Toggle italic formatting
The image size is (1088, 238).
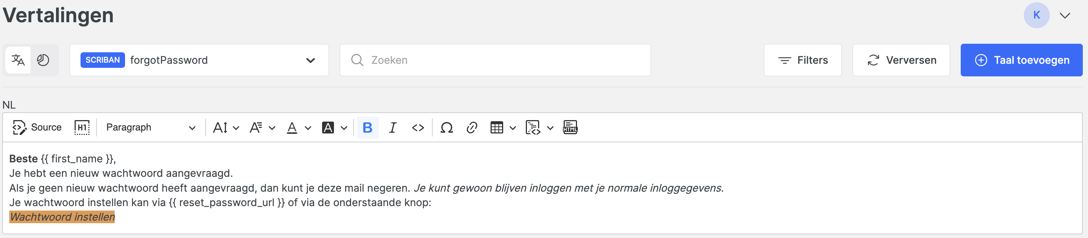click(x=392, y=128)
